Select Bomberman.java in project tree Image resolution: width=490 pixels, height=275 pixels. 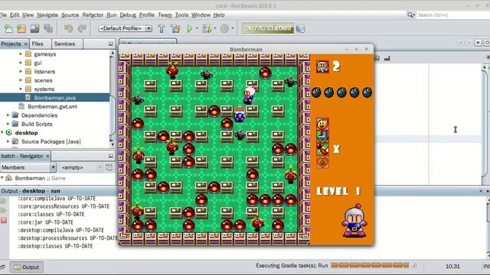[55, 98]
